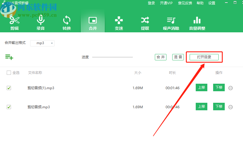This screenshot has width=243, height=153.
Task: Uncheck the 剪切音频.mp3 checkbox
Action: point(9,107)
